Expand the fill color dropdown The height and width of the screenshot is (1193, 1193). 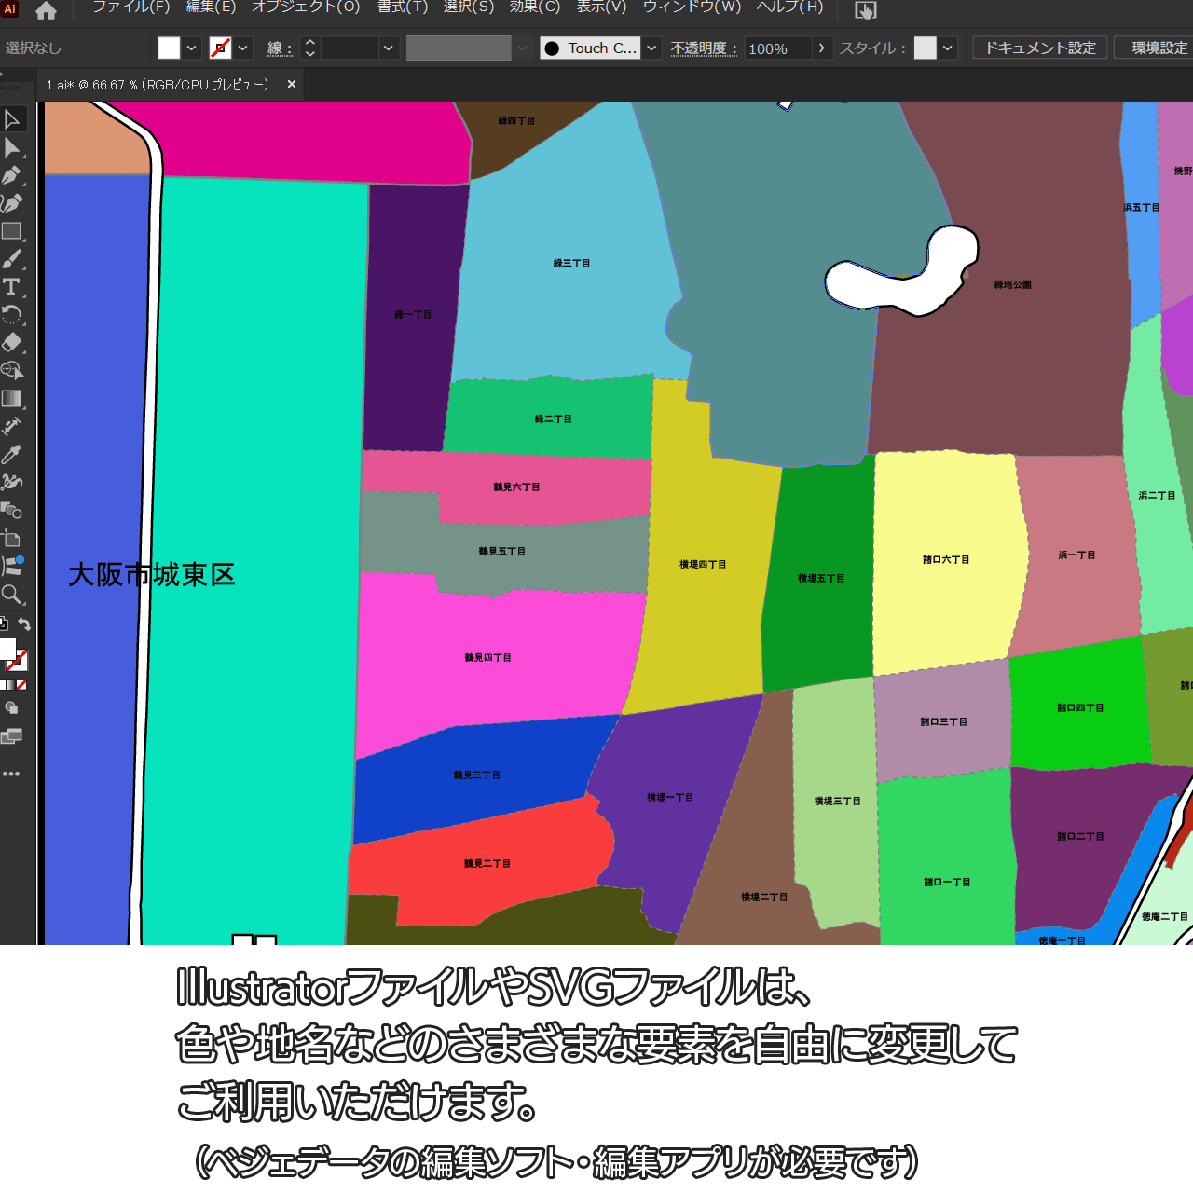[192, 48]
